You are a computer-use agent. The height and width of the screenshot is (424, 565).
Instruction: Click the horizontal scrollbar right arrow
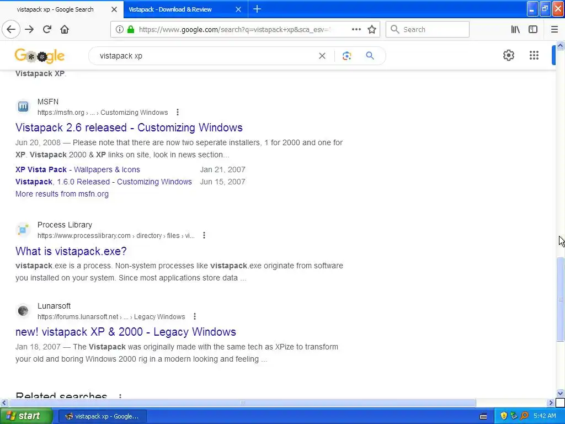click(x=551, y=402)
